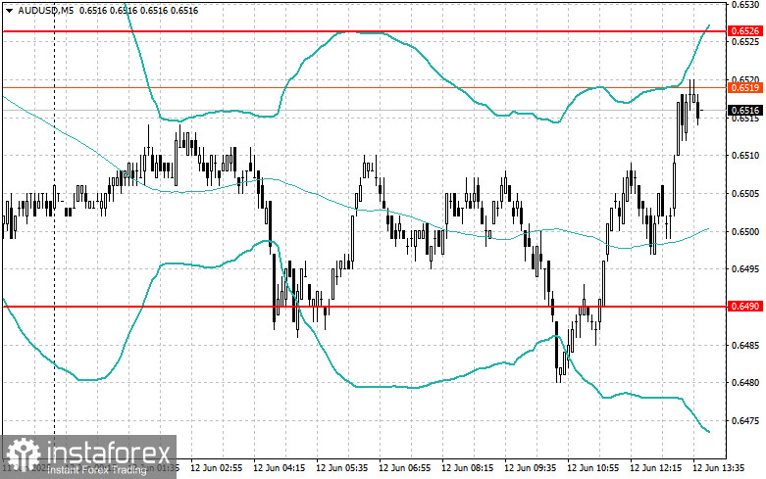Select the 12 Jun 12:15 time label
The height and width of the screenshot is (479, 766).
[x=655, y=468]
